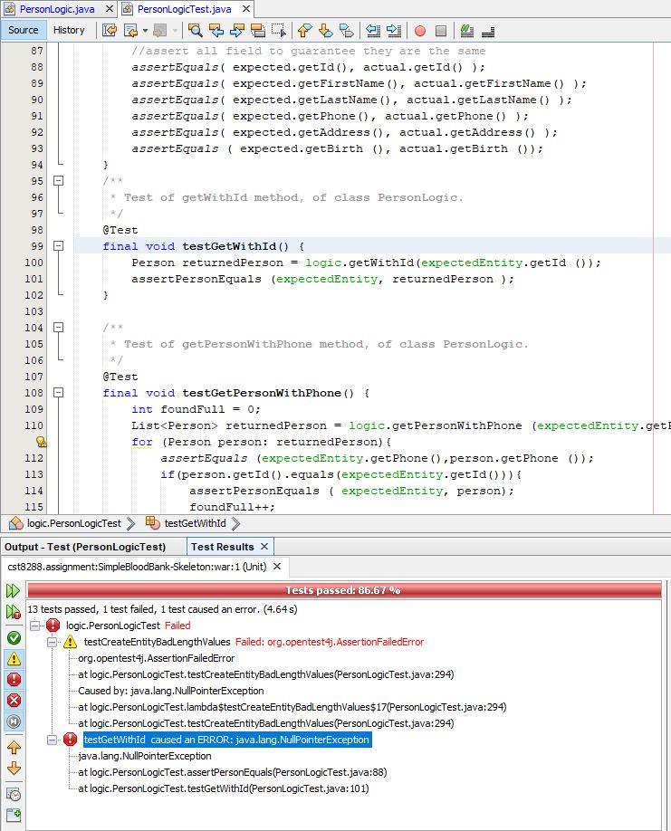Screen dimensions: 671x831
Task: Click Find Previous Occurrence icon
Action: pyautogui.click(x=216, y=31)
